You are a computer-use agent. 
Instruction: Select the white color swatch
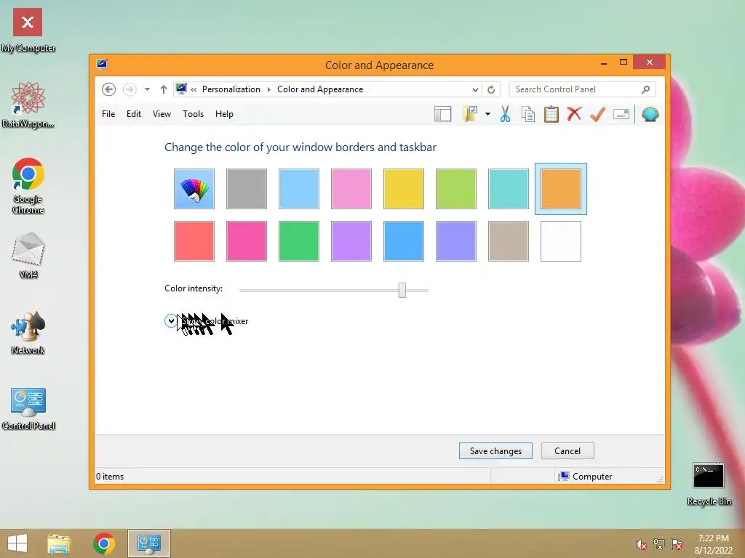[x=561, y=241]
